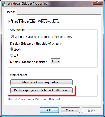Choose the Right radio button
105x117 pixels.
[12, 49]
